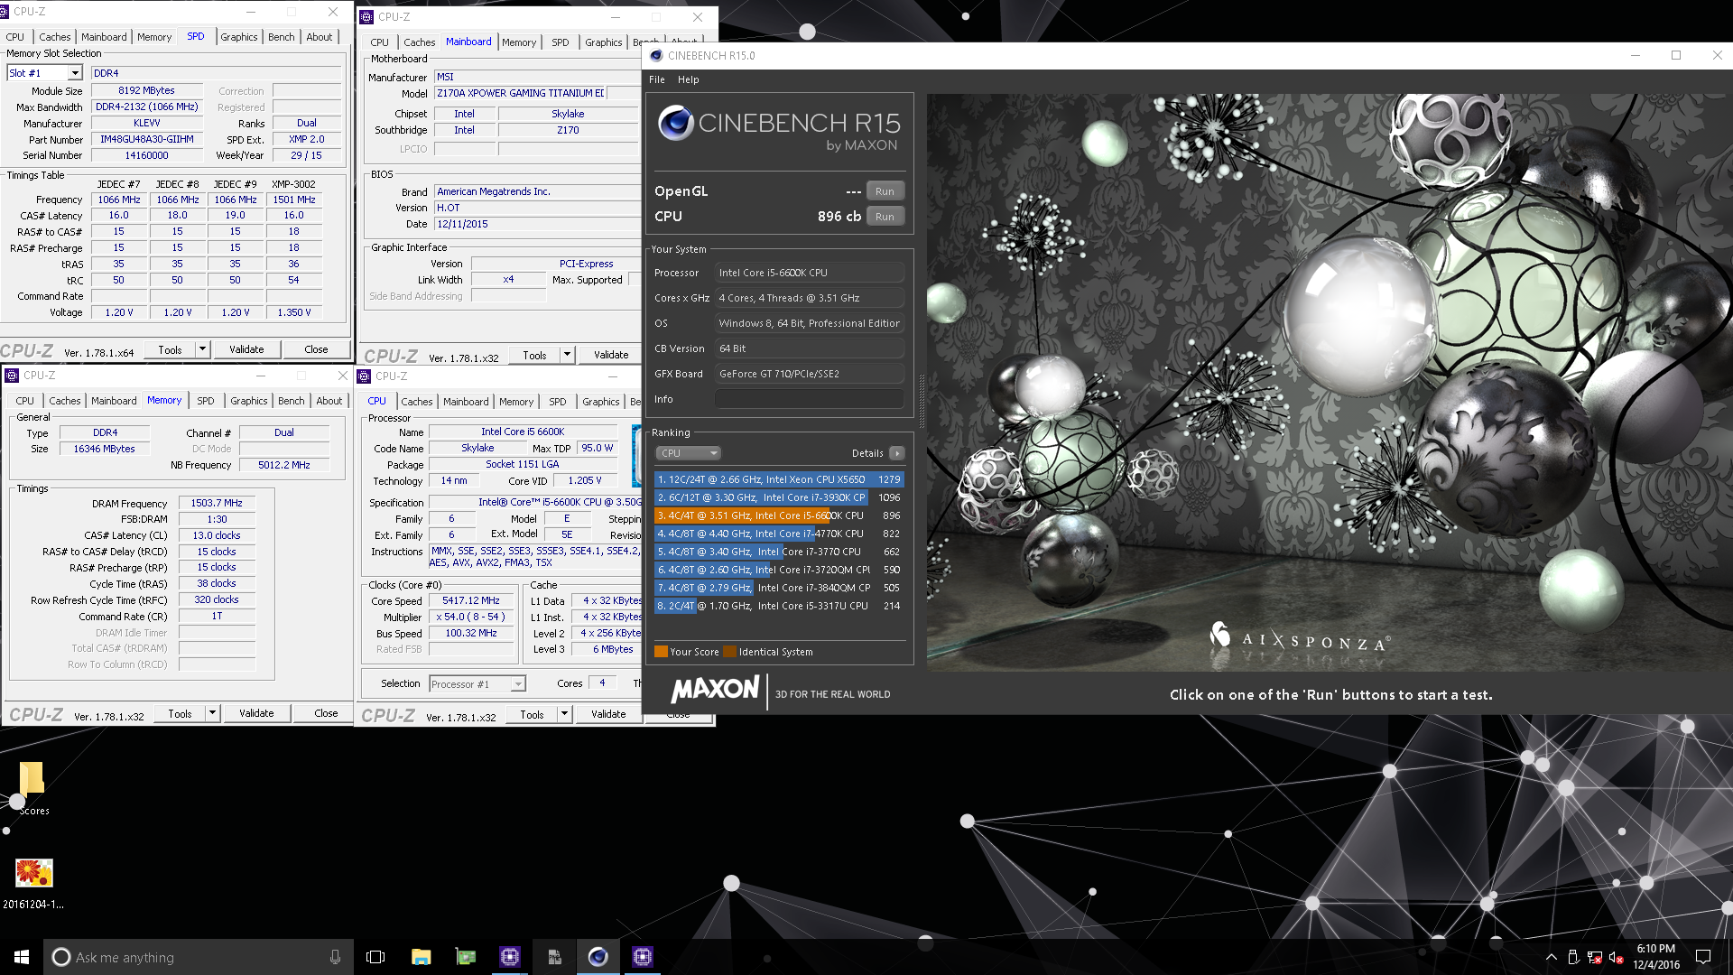Click Validate in the SPD CPU-Z window
The width and height of the screenshot is (1733, 975).
point(246,349)
